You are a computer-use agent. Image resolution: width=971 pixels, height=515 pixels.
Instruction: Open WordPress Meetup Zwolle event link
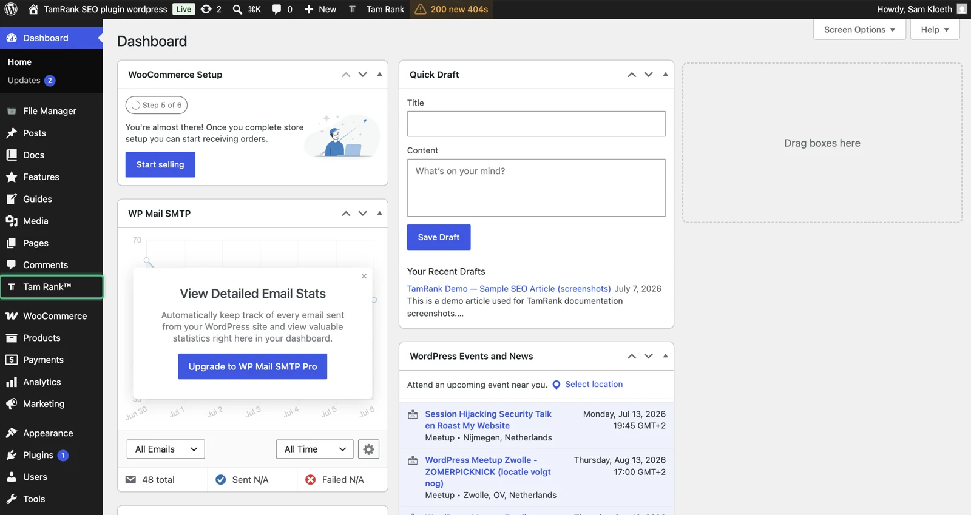(488, 471)
